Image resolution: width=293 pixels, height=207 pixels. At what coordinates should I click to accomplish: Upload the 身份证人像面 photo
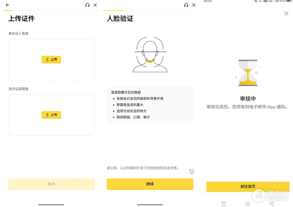click(51, 60)
